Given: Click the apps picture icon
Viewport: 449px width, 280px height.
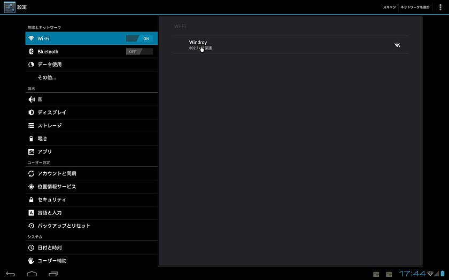Looking at the screenshot, I should click(x=31, y=151).
